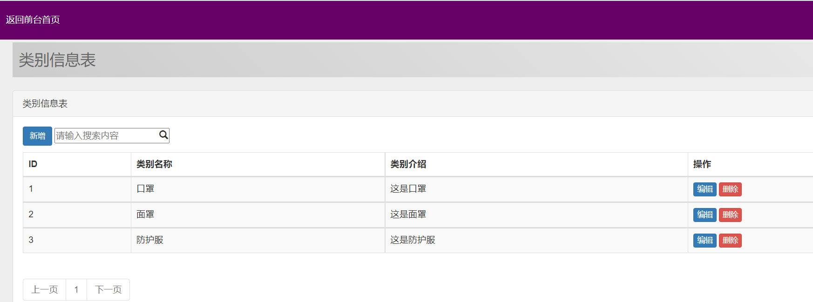Edit the 防护服 category row
This screenshot has height=302, width=813.
coord(705,240)
